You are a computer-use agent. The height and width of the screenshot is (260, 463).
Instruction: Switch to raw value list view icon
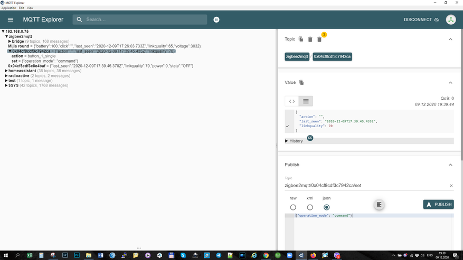pos(306,101)
